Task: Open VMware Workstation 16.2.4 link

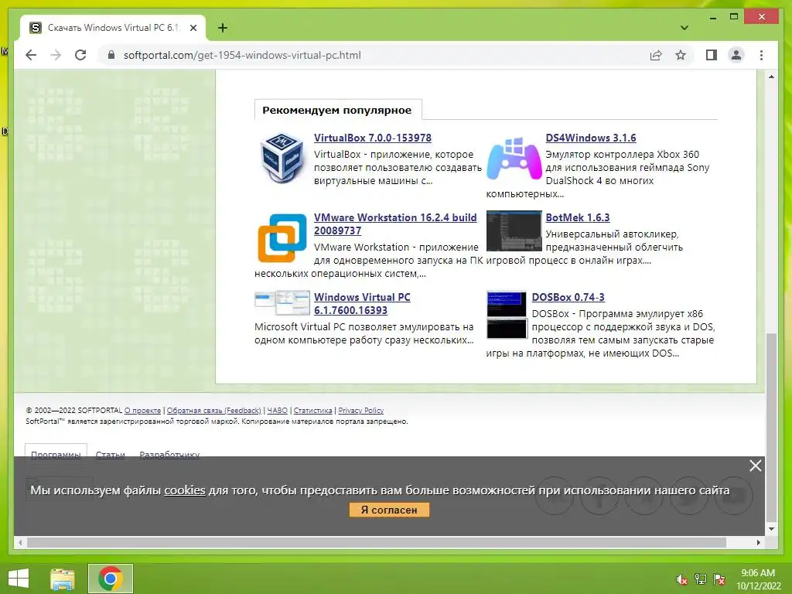Action: (x=395, y=224)
